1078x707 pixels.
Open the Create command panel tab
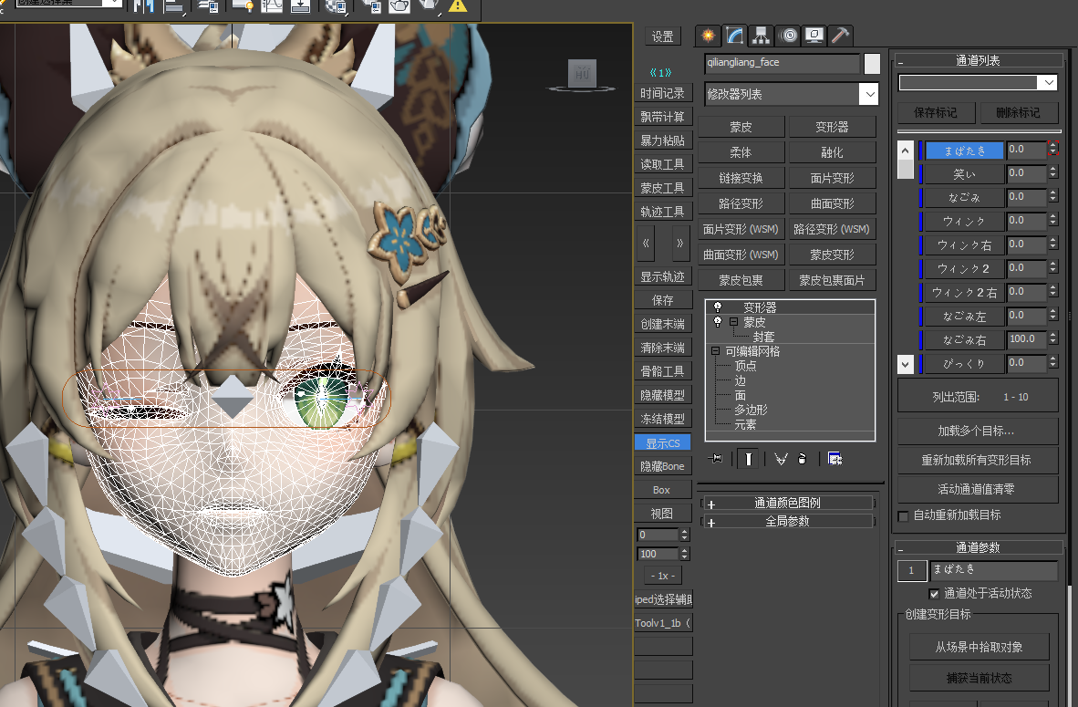coord(708,36)
